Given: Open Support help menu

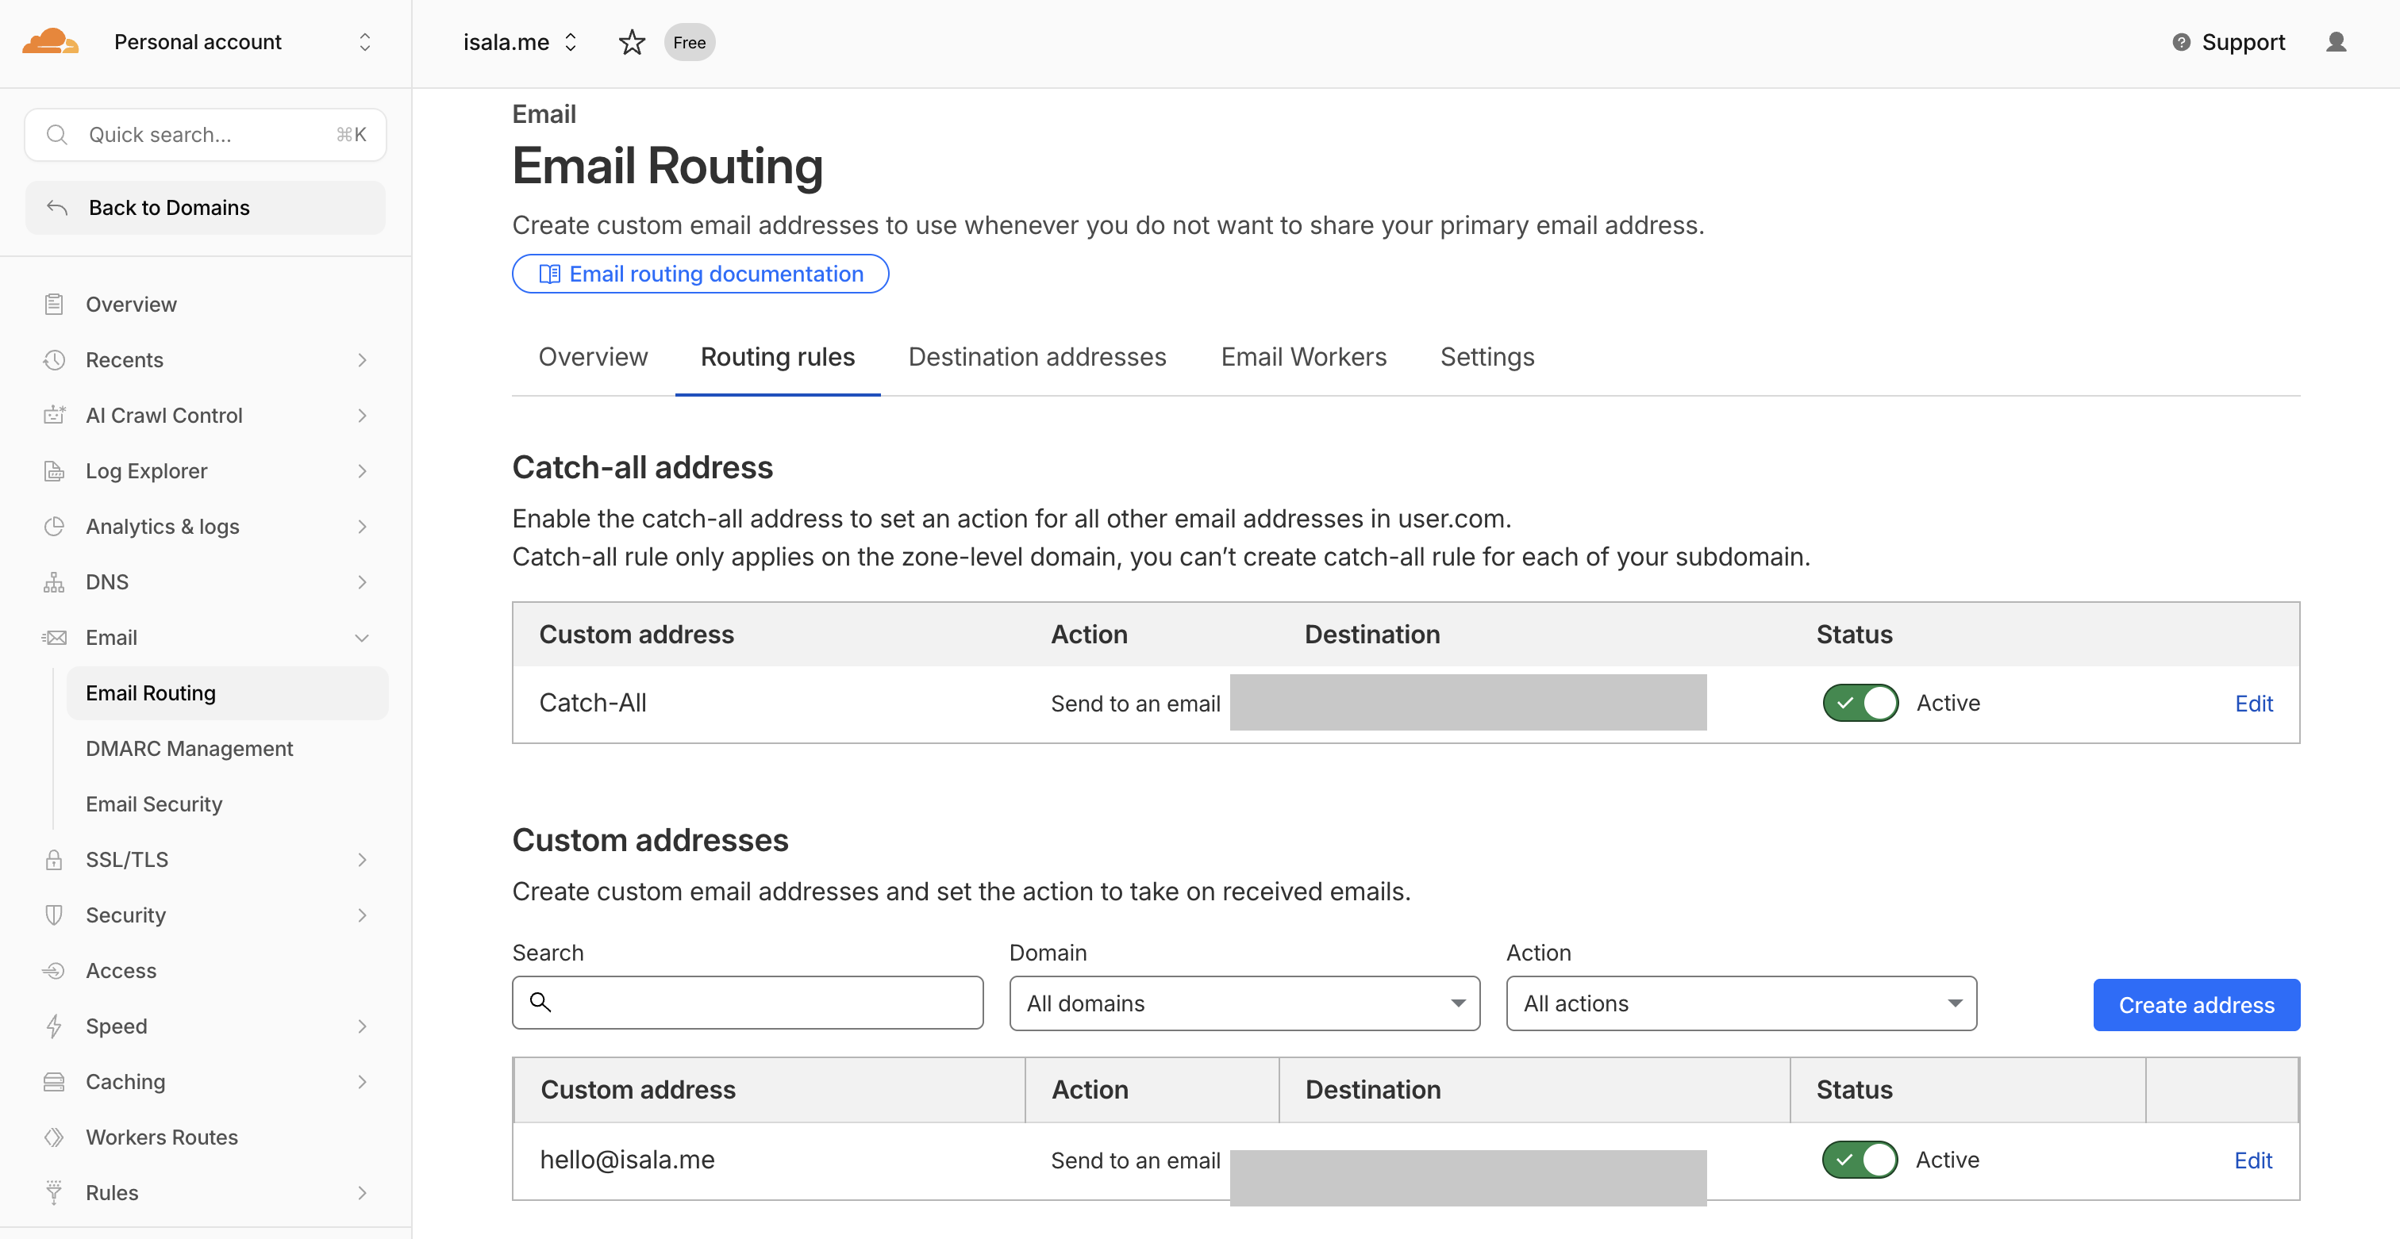Looking at the screenshot, I should (2227, 42).
